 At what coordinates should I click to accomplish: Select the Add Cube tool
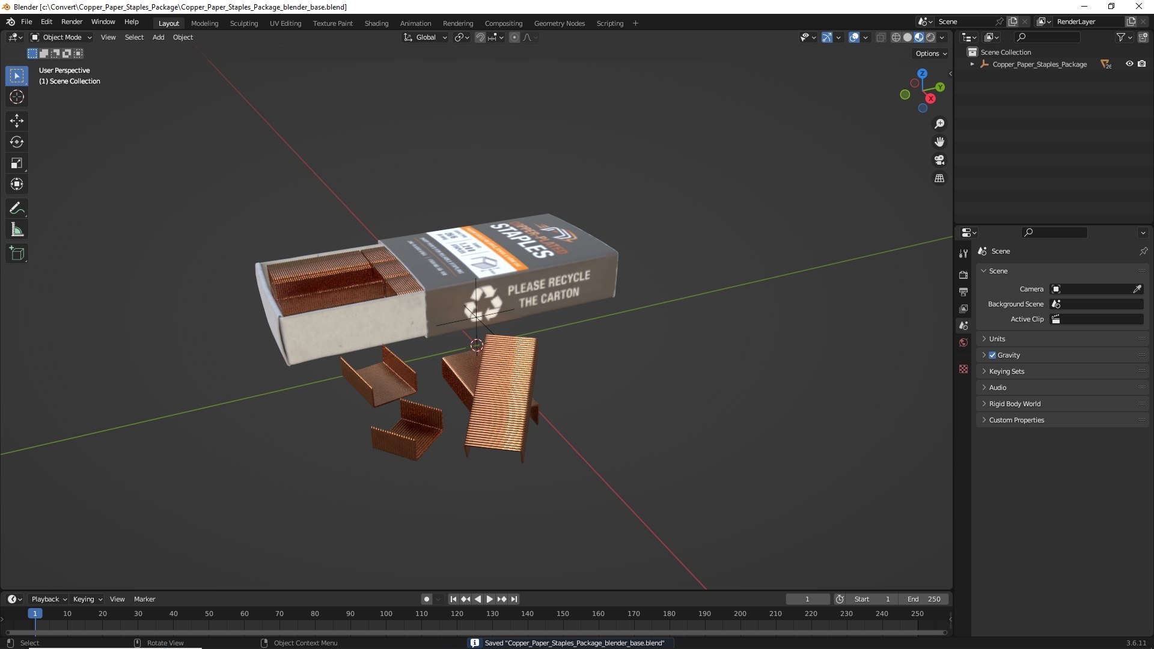click(x=16, y=254)
